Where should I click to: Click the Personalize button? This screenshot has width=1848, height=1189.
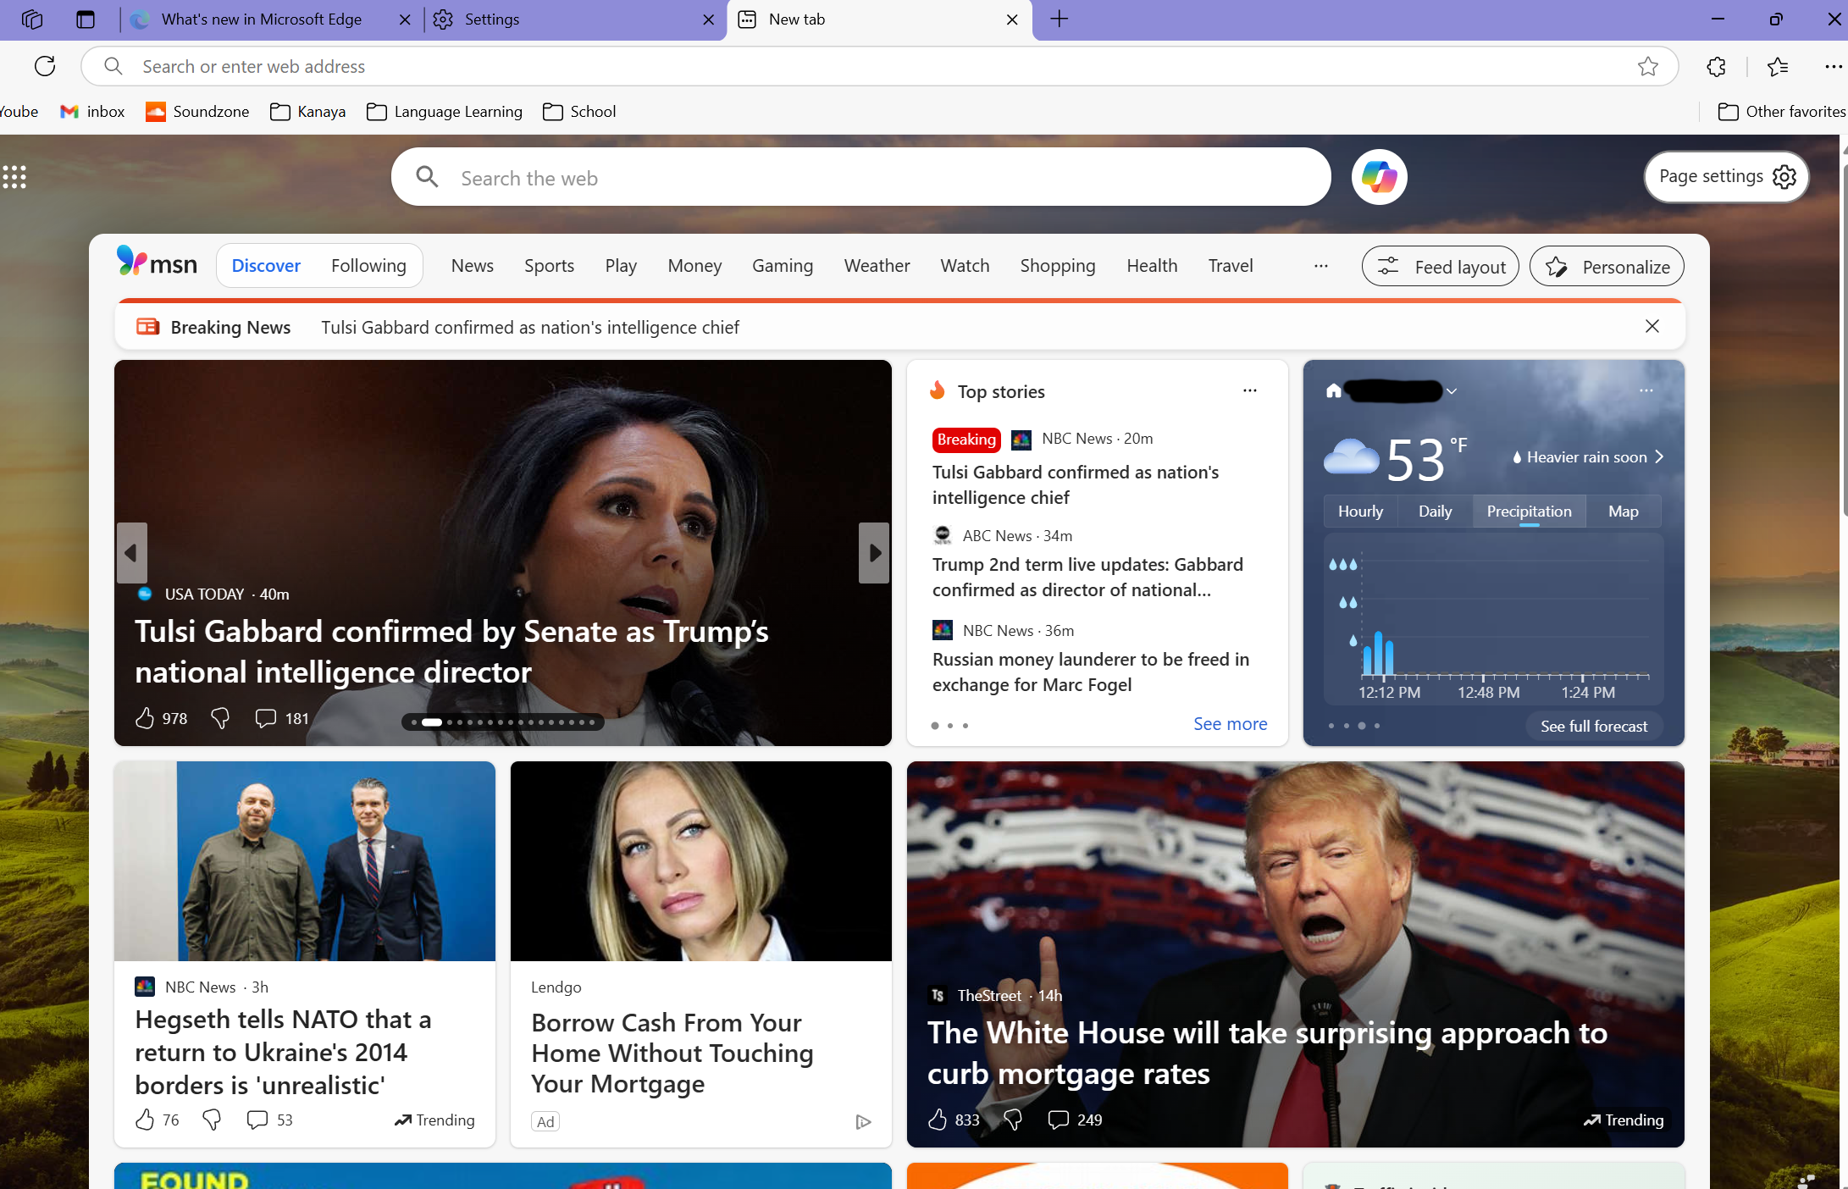coord(1606,266)
